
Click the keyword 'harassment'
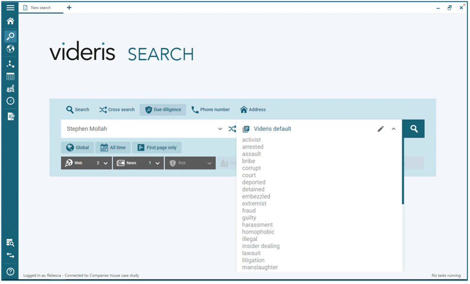click(258, 225)
